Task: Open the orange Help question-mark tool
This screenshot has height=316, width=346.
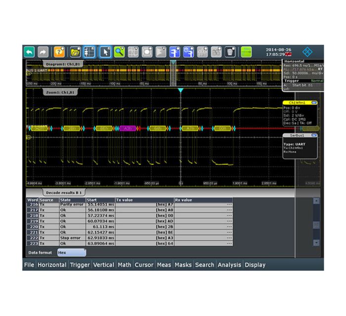Action: [x=59, y=52]
